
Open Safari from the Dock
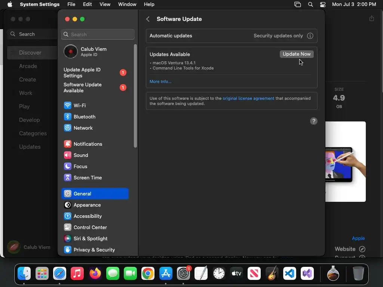(59, 273)
